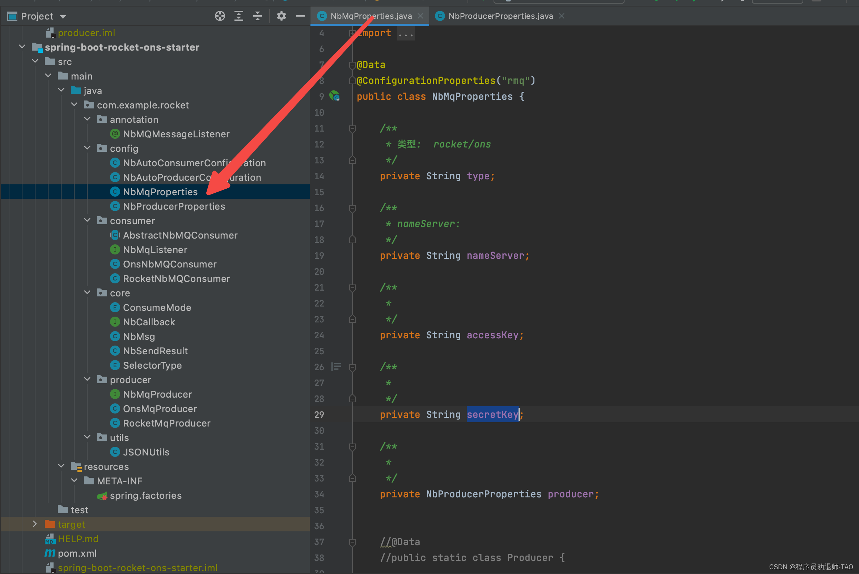Open producer.iml file
This screenshot has height=574, width=859.
click(x=86, y=33)
